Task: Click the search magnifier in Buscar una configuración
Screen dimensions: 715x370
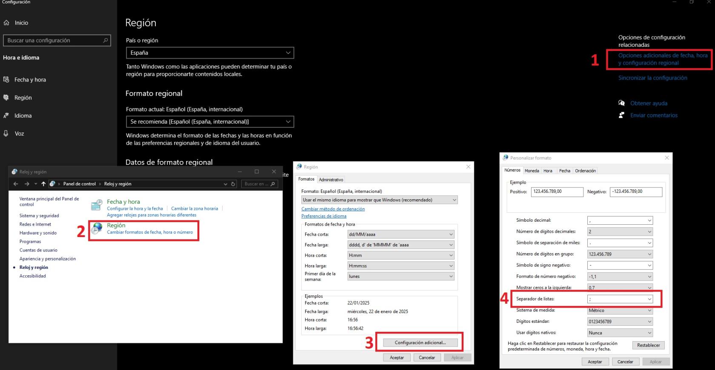Action: [x=106, y=40]
